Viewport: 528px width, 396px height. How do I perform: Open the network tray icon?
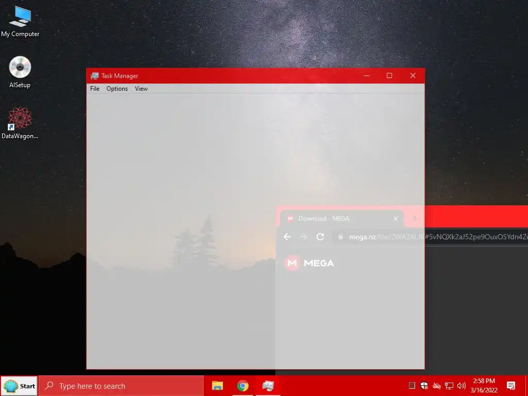pyautogui.click(x=449, y=386)
